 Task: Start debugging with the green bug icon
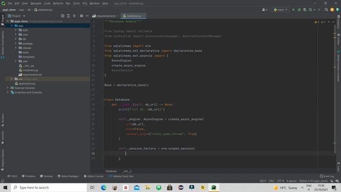pos(299,10)
